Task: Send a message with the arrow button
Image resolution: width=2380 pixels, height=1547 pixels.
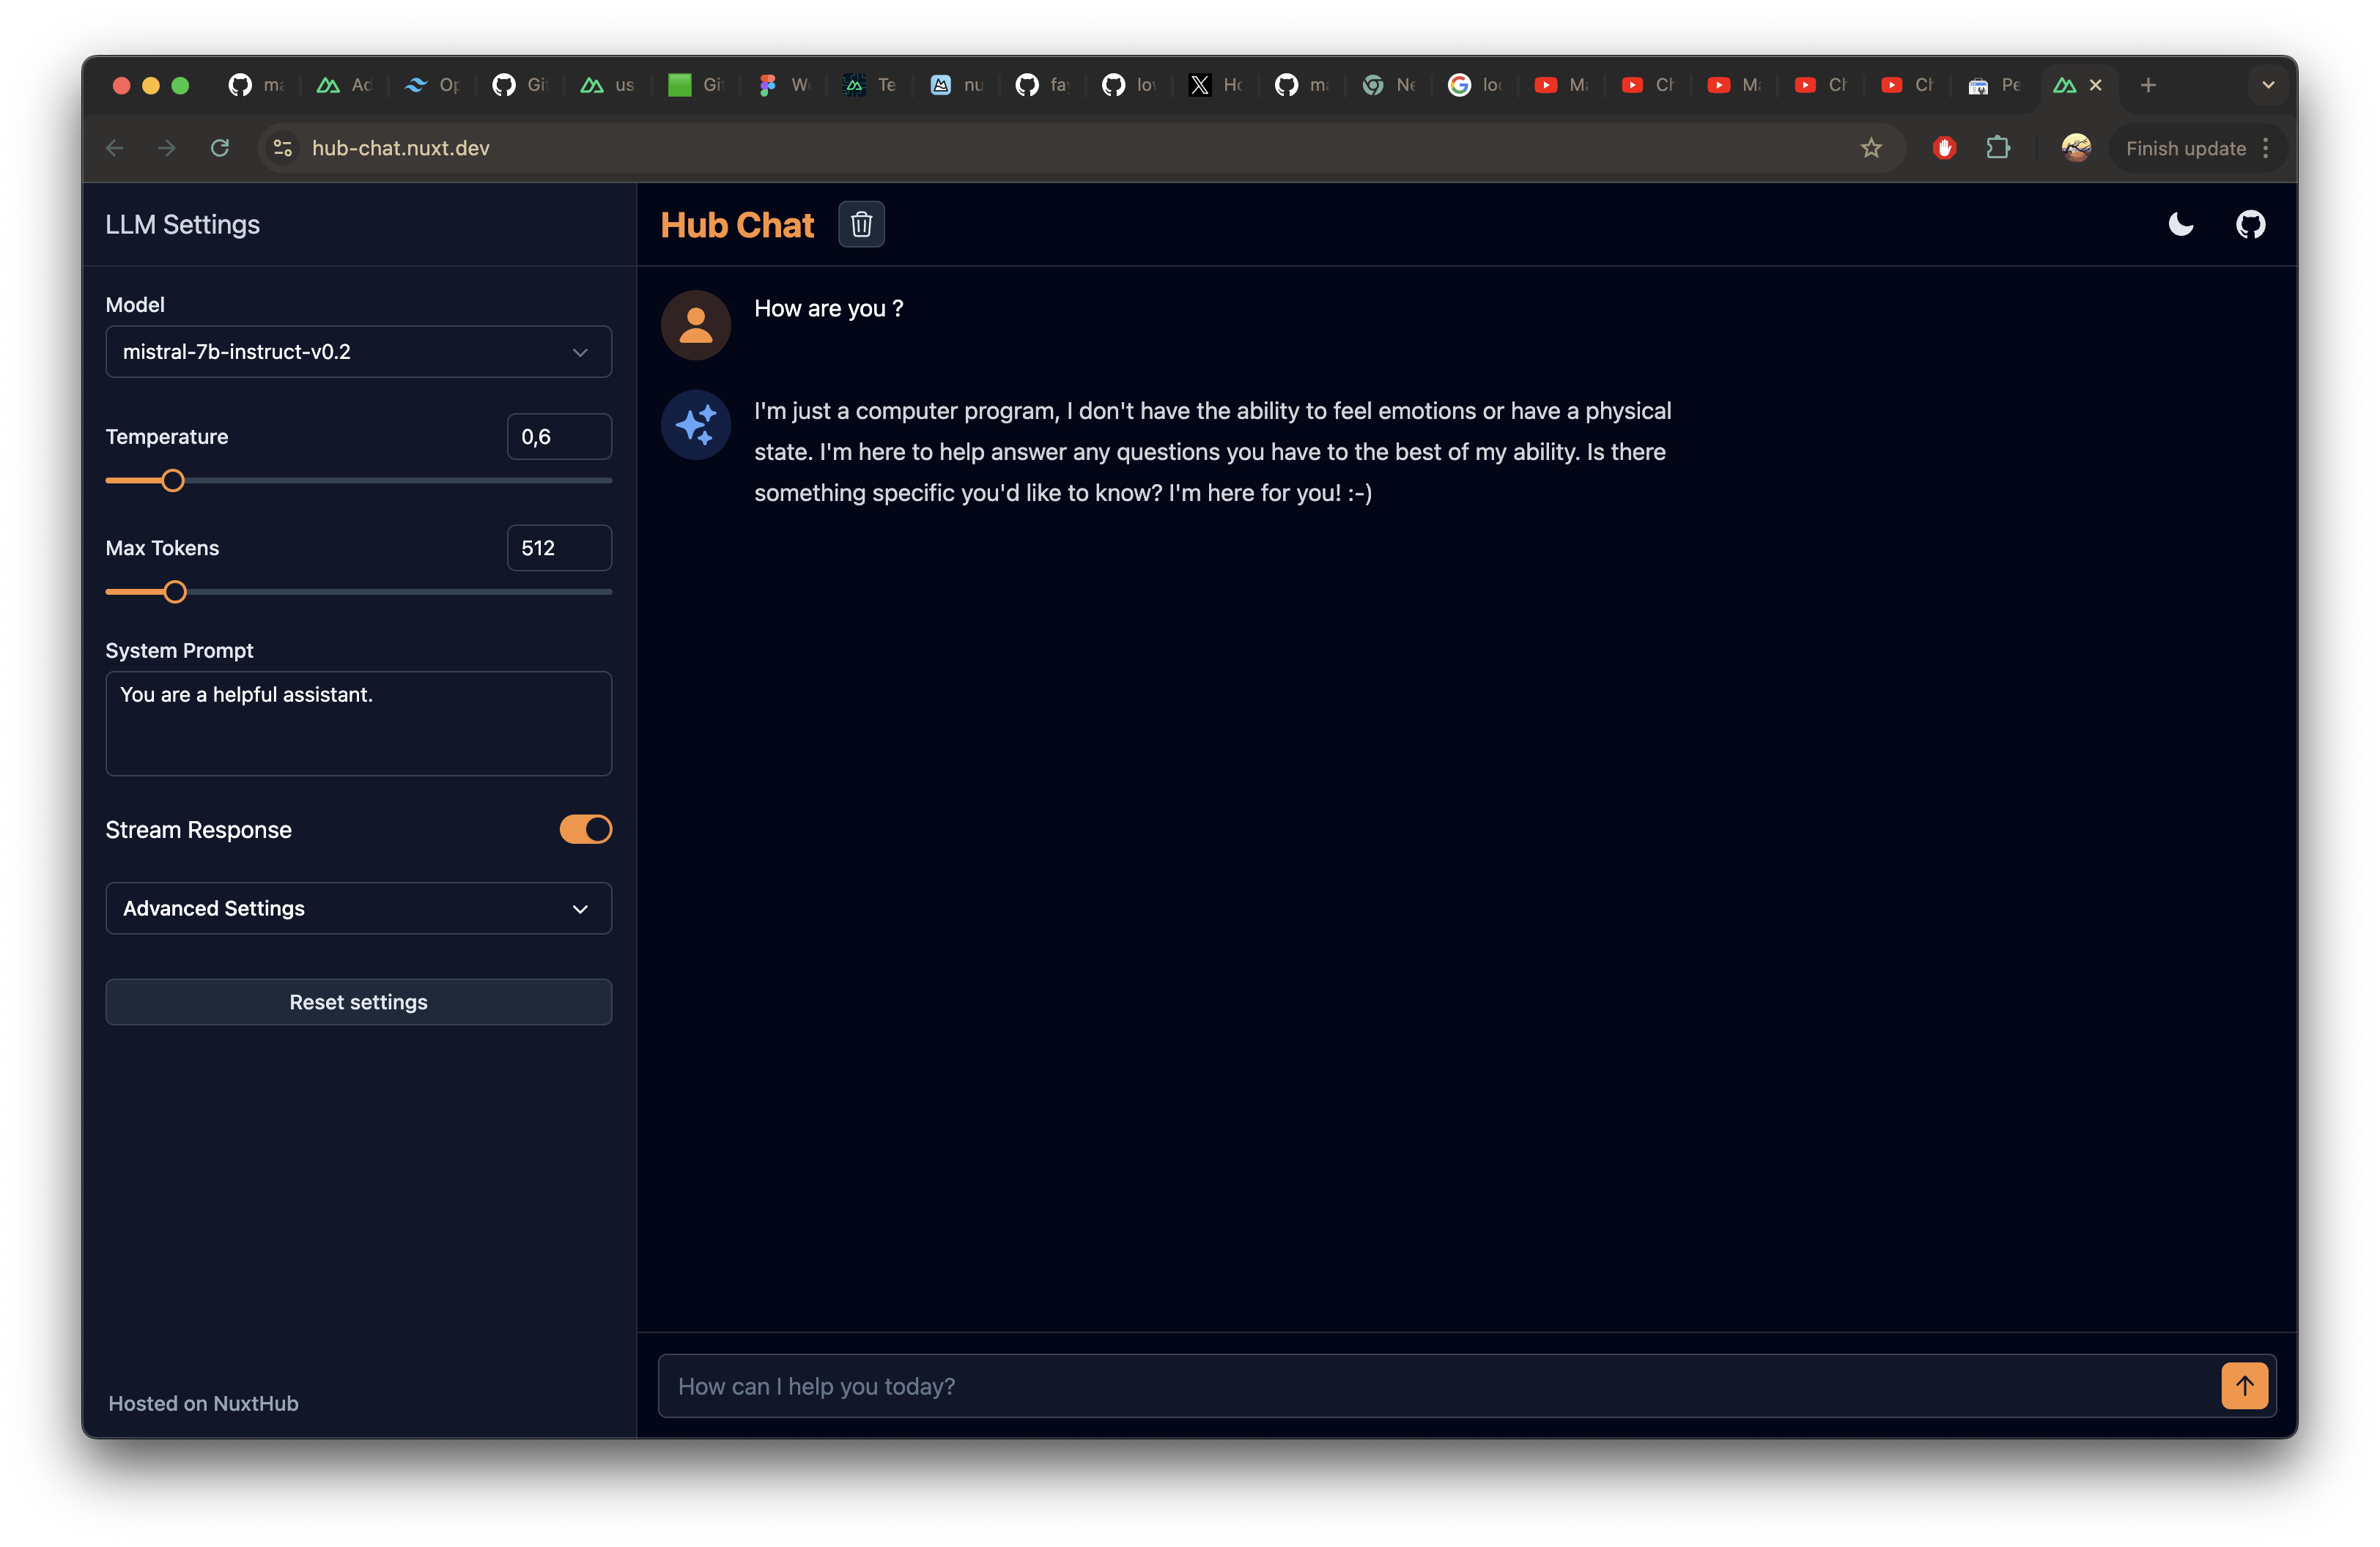Action: click(x=2244, y=1385)
